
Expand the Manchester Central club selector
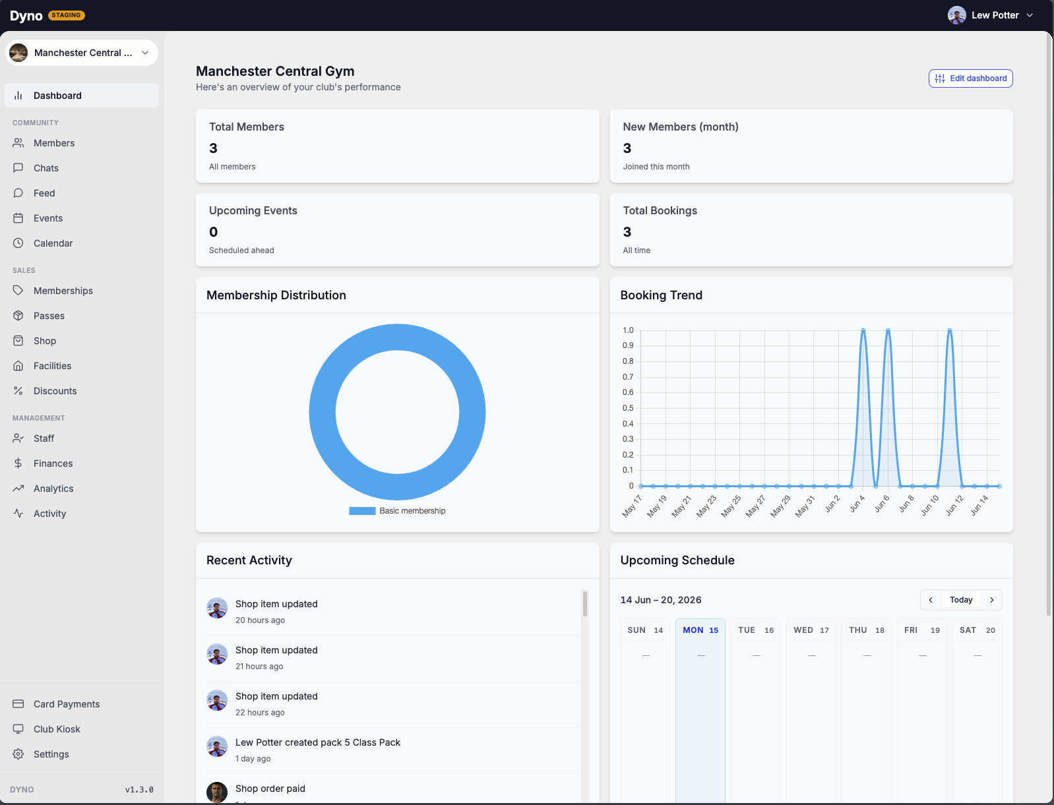pyautogui.click(x=82, y=53)
